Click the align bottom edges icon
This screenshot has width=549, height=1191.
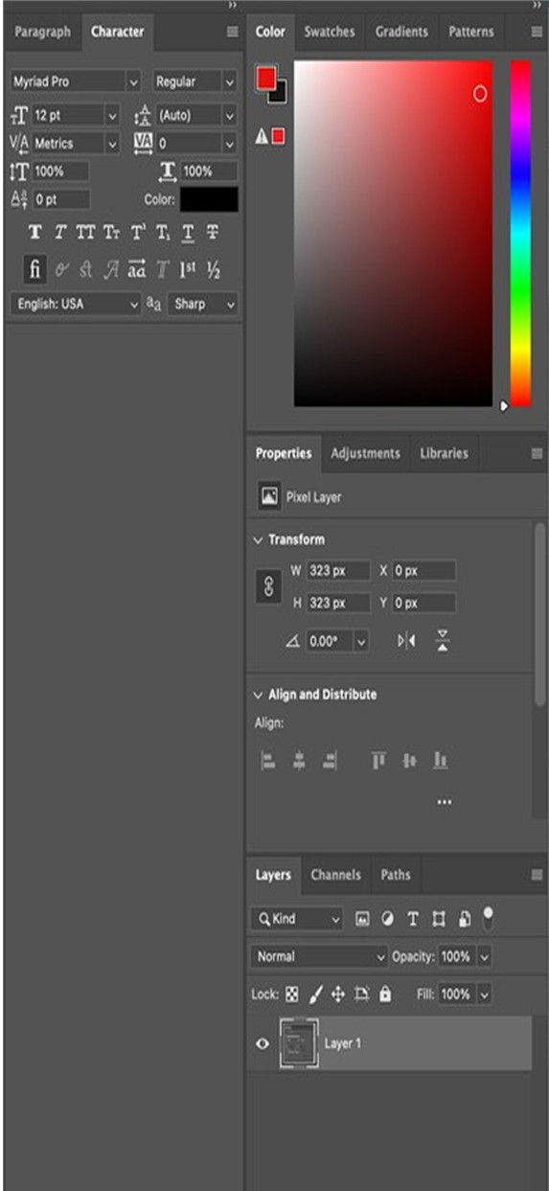point(440,761)
